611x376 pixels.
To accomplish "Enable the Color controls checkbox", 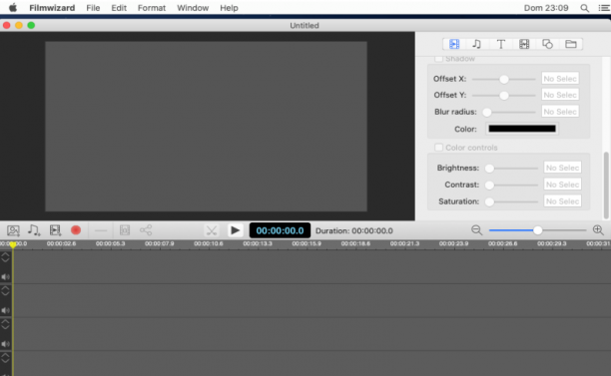I will [x=438, y=148].
